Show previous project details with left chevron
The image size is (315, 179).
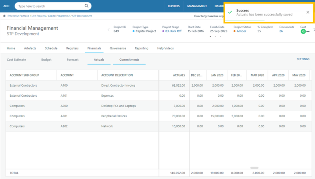109,30
